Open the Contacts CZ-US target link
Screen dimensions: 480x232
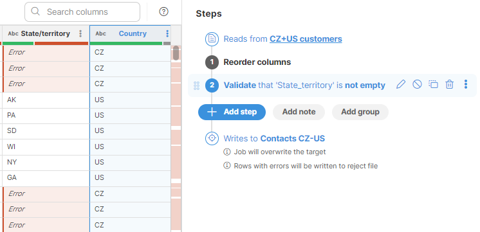[x=293, y=138]
